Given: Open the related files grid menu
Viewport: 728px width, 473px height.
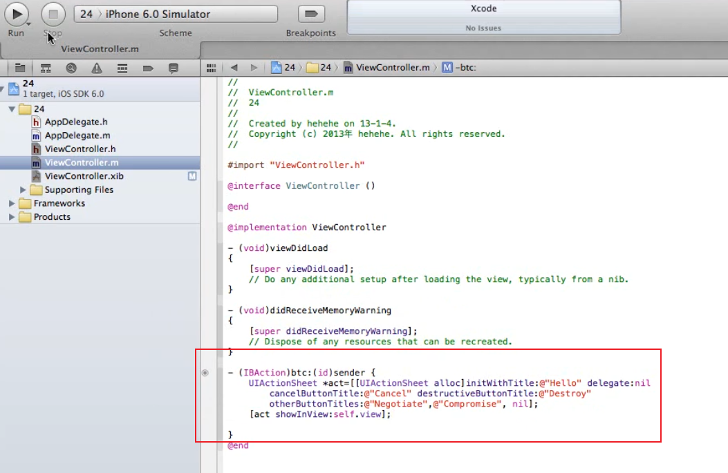Looking at the screenshot, I should tap(212, 68).
